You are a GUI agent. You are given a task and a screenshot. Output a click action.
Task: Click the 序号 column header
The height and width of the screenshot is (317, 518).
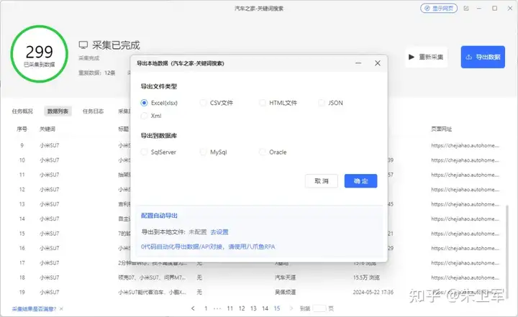click(x=22, y=129)
